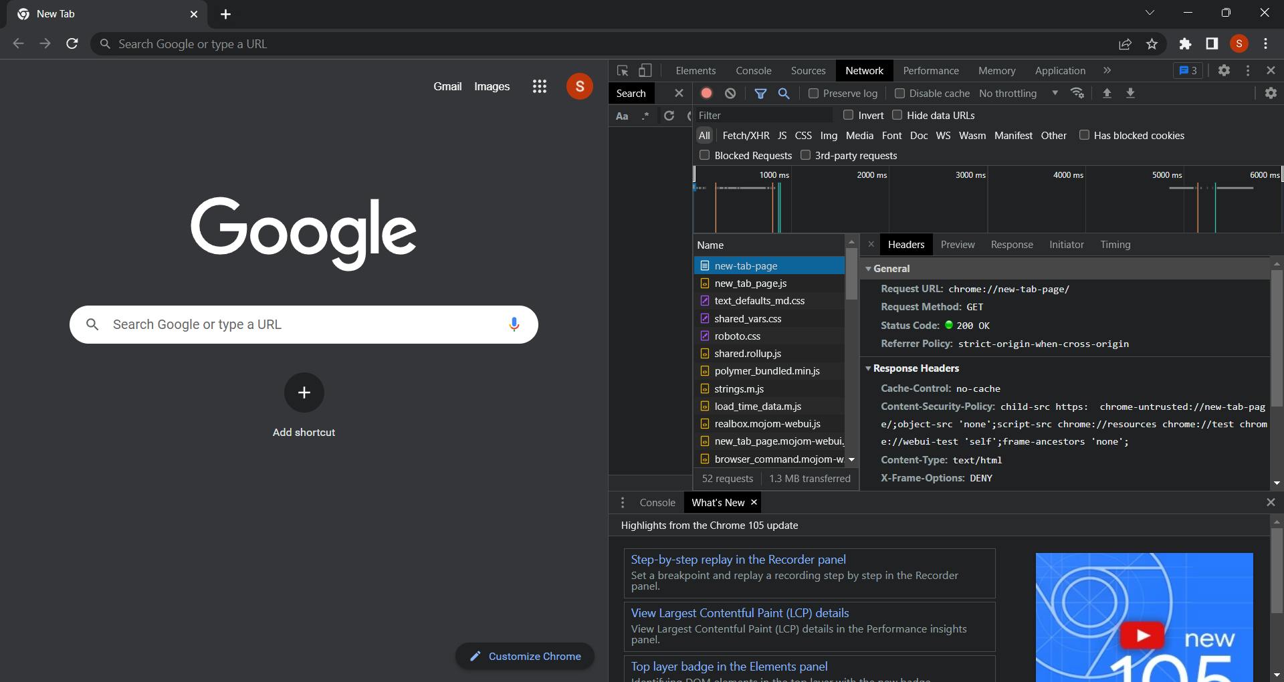
Task: Expand hidden DevTools panels with chevron
Action: pyautogui.click(x=1107, y=70)
